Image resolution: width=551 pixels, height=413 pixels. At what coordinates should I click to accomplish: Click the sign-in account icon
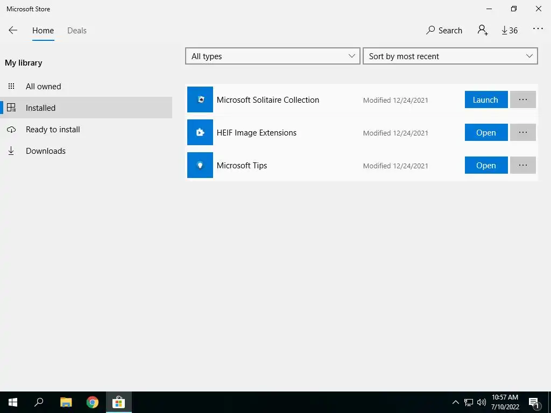pyautogui.click(x=483, y=30)
